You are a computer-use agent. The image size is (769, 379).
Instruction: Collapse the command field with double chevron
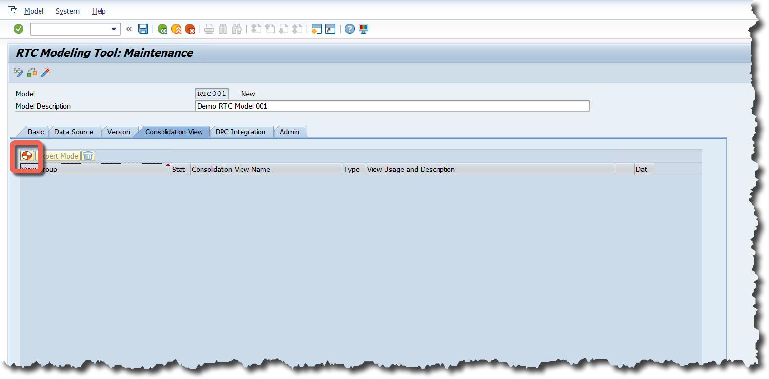click(x=129, y=29)
